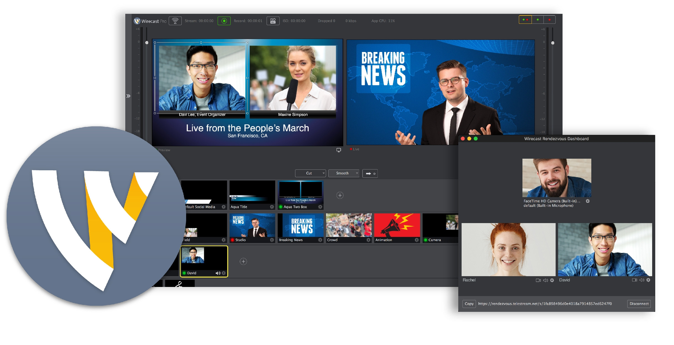Toggle the speaker audio icon on the David shot
The width and height of the screenshot is (674, 345).
point(217,273)
